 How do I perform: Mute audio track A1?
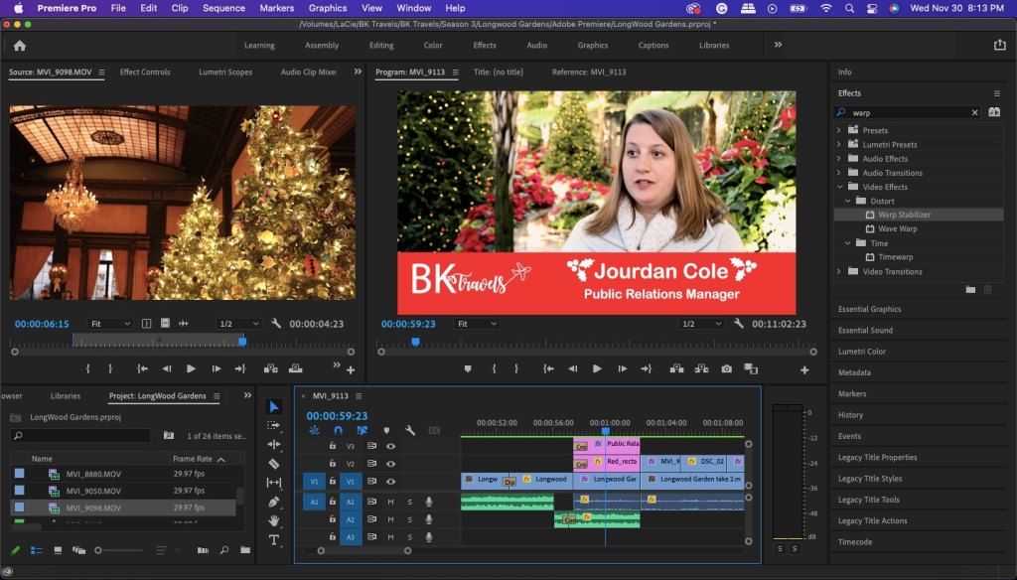click(391, 502)
